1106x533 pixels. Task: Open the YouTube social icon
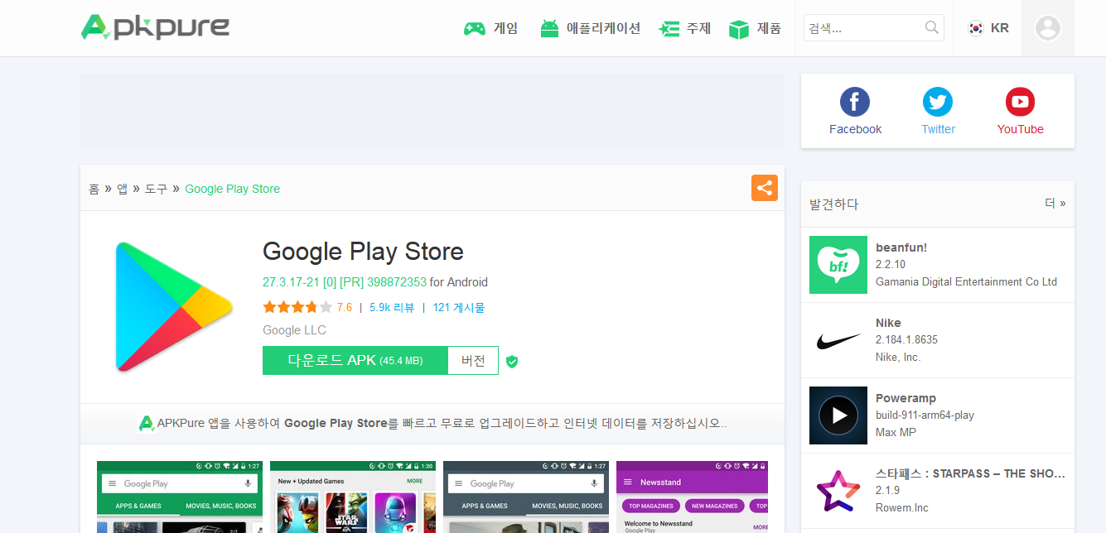click(x=1020, y=102)
